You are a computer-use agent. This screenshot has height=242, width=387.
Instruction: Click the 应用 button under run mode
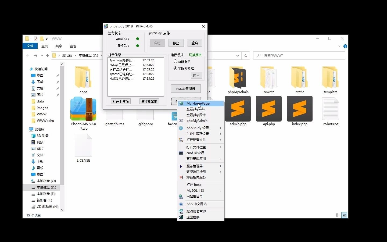[x=196, y=75]
